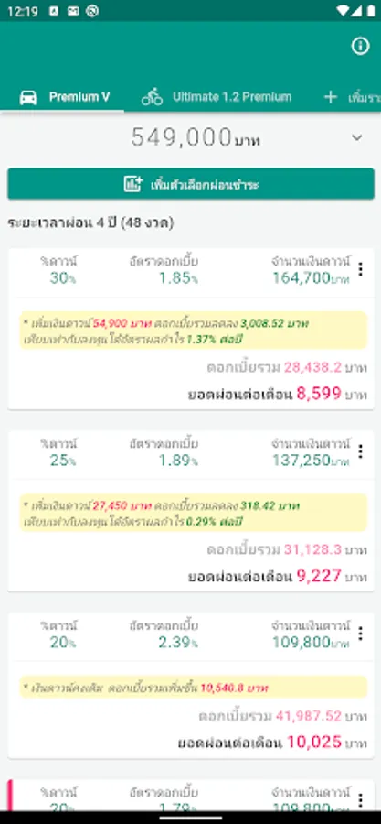The image size is (381, 824).
Task: Open three-dot menu on 25% down payment card
Action: 360,451
